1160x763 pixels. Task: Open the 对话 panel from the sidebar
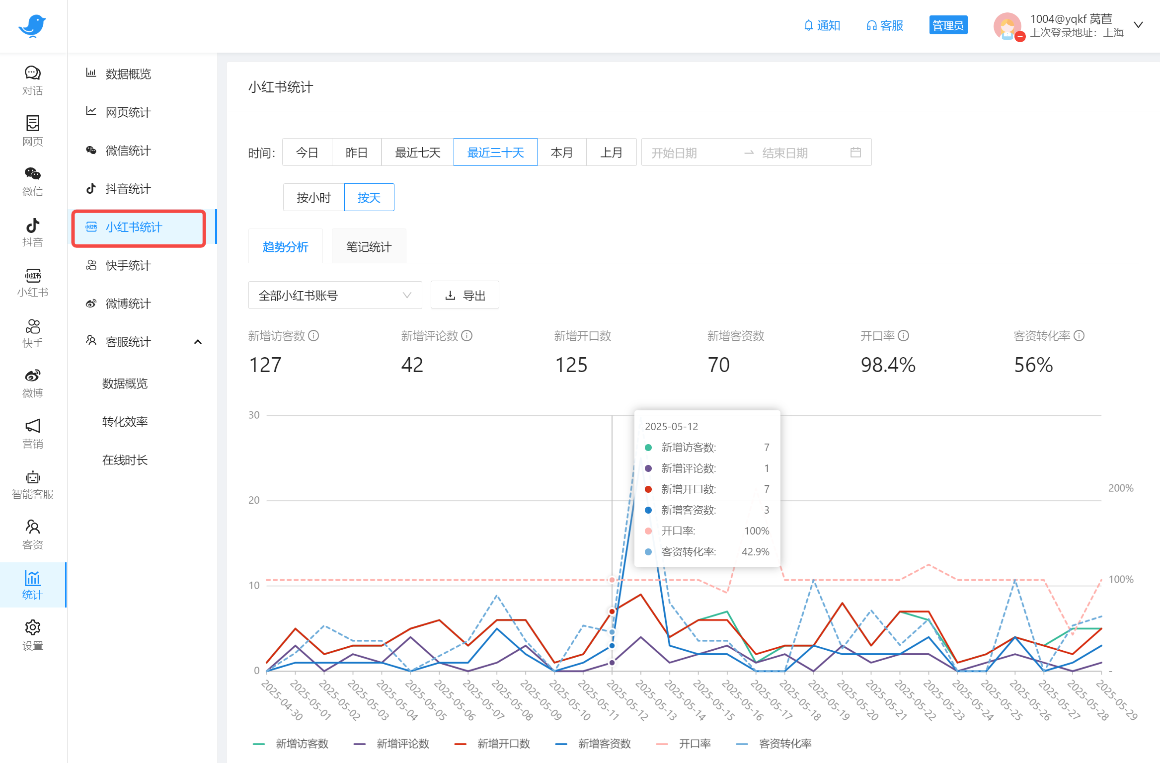tap(32, 79)
